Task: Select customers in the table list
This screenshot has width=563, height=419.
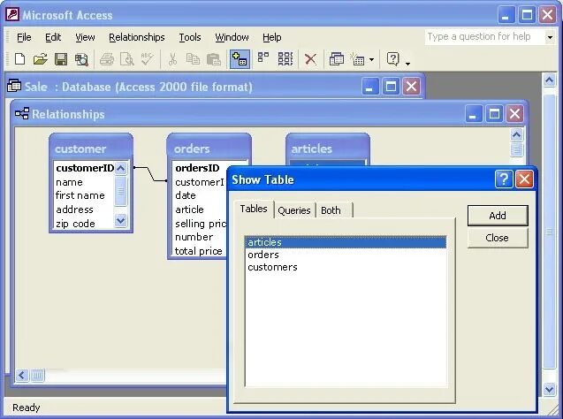Action: (346, 267)
